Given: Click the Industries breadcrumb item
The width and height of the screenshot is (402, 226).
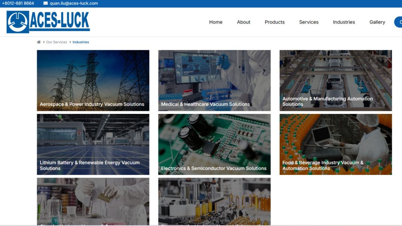Looking at the screenshot, I should (x=81, y=42).
